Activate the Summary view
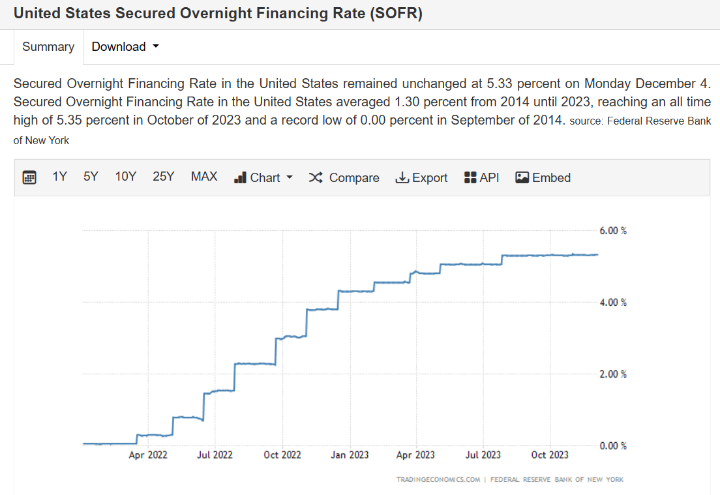 (x=48, y=46)
